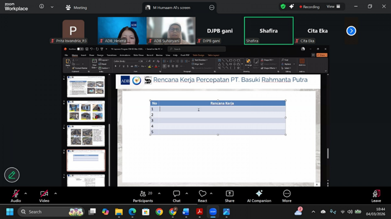Expand audio options arrow next to Audio
The width and height of the screenshot is (391, 219).
(26, 193)
